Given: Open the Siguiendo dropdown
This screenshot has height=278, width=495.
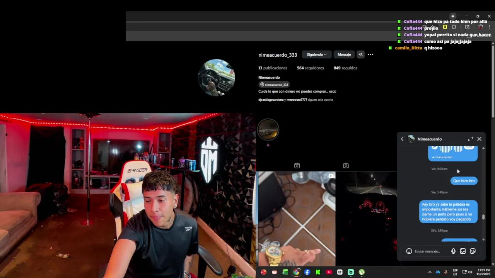Looking at the screenshot, I should click(x=317, y=54).
